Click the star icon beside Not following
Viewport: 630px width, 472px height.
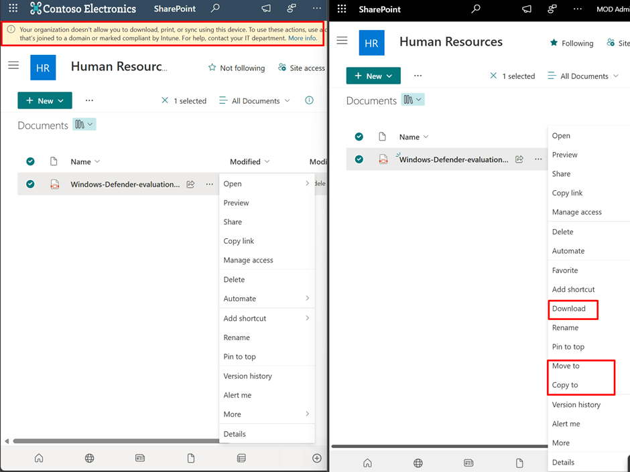pos(212,68)
